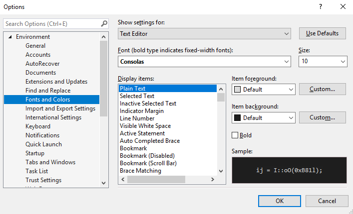
Task: Select Documents in the options tree
Action: (x=40, y=73)
